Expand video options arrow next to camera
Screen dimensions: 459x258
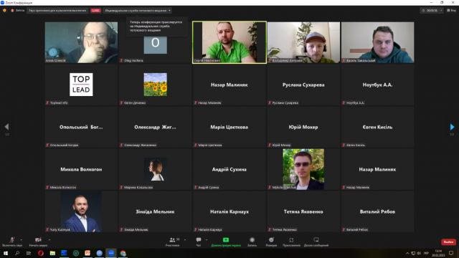click(49, 240)
